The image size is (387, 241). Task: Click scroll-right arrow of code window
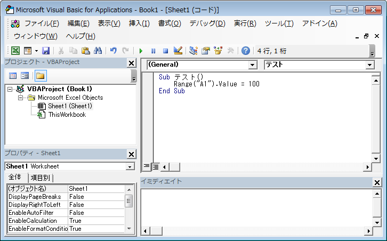[x=367, y=167]
